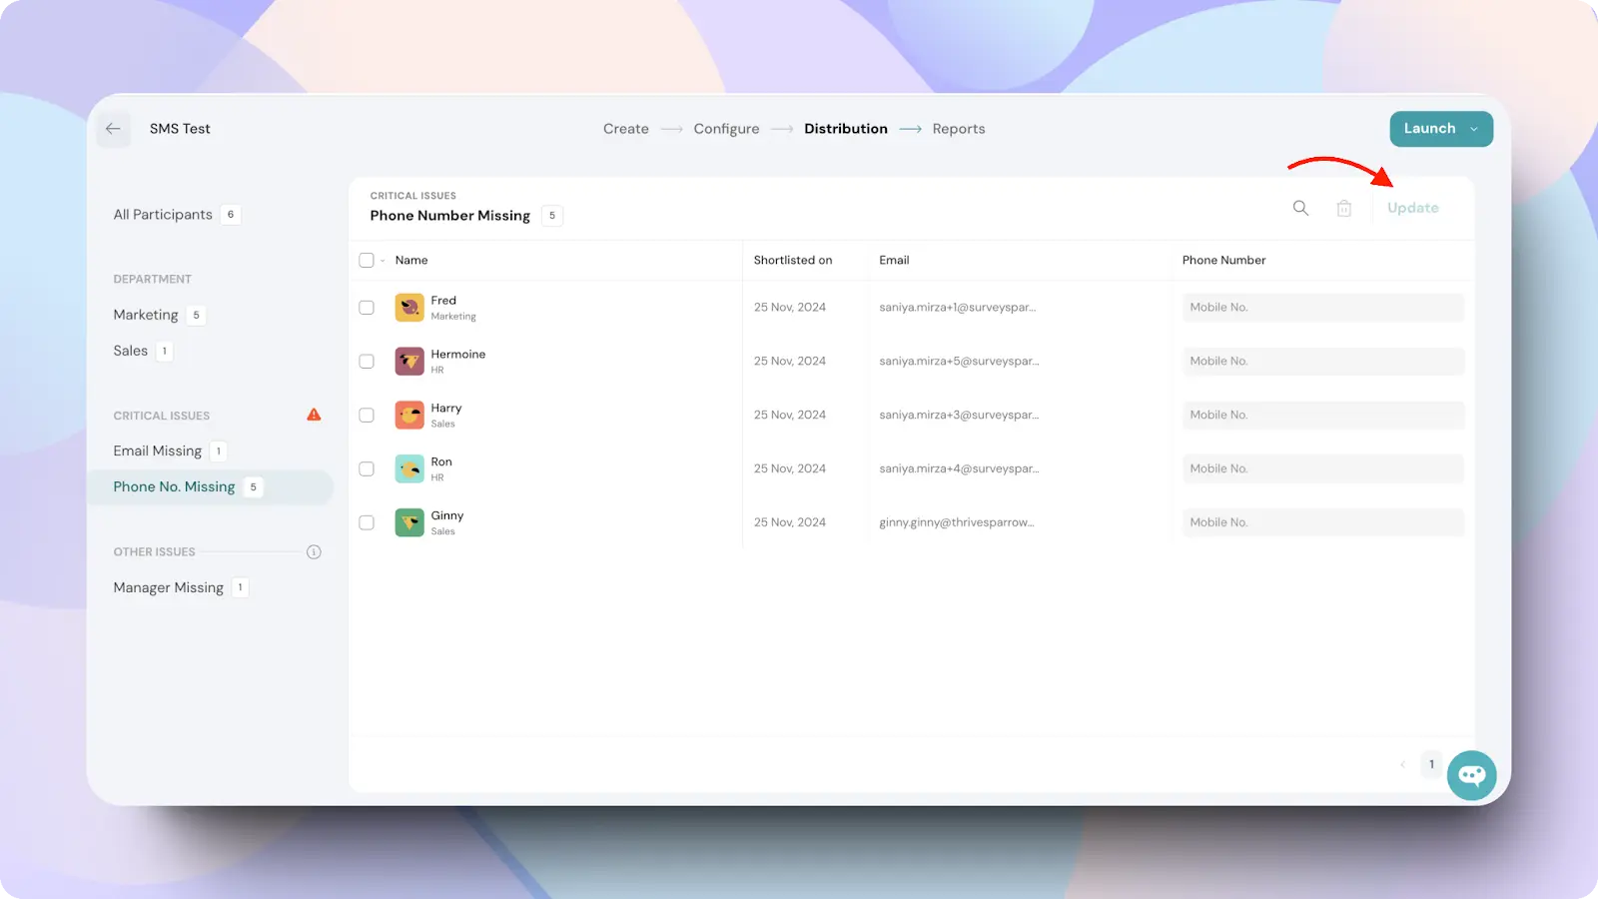Screen dimensions: 1598x899
Task: Filter by Marketing department
Action: [146, 315]
